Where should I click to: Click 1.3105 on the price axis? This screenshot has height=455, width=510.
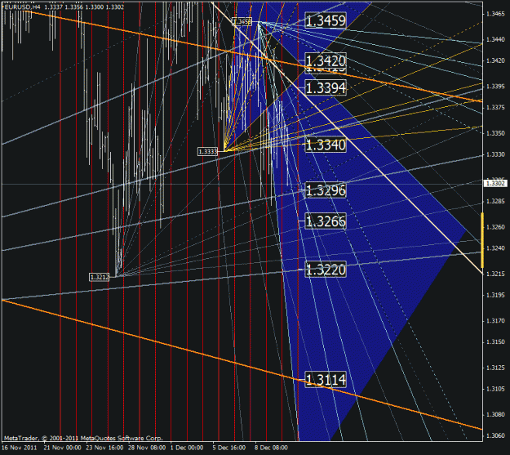pyautogui.click(x=495, y=389)
